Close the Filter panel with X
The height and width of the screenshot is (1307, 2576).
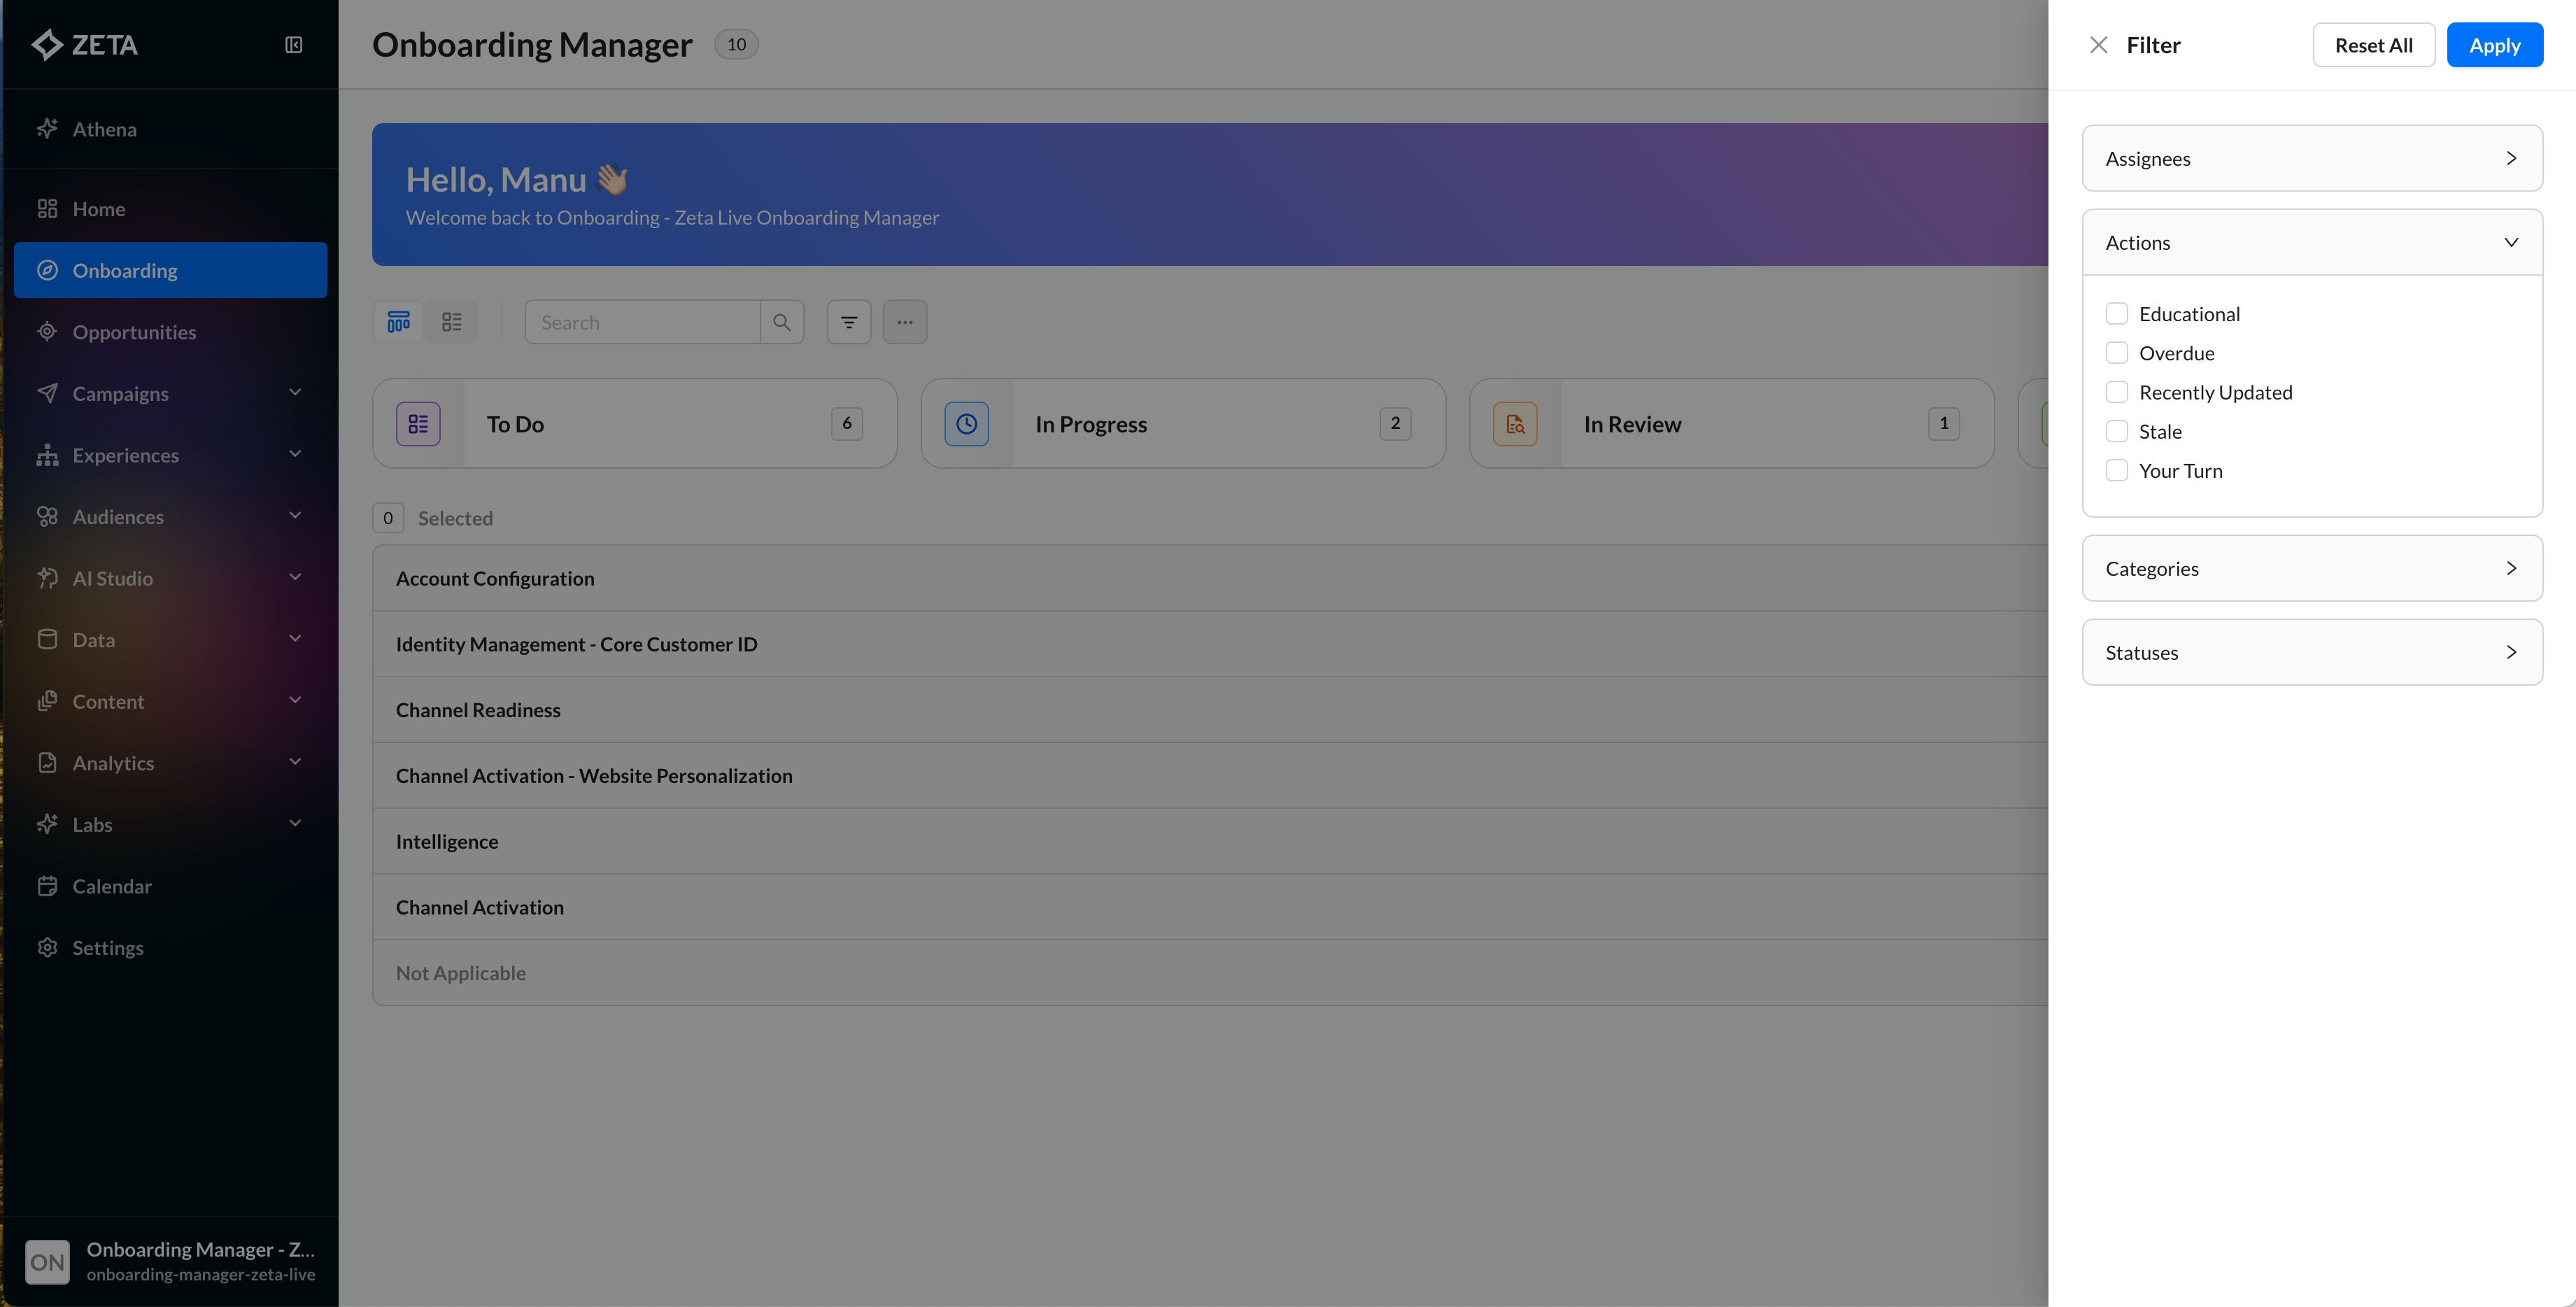coord(2098,45)
